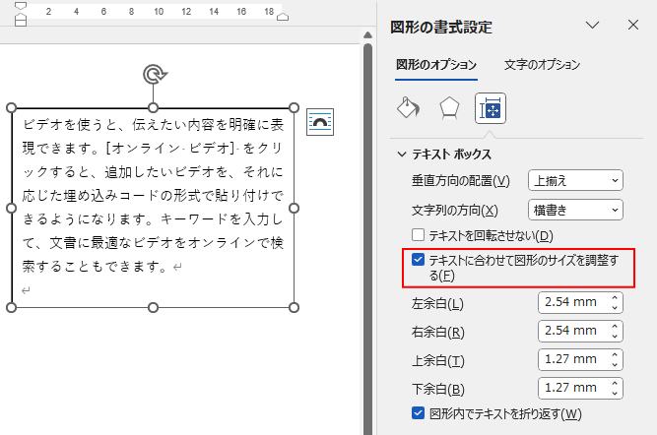Enable テキストを回転させない checkbox
The height and width of the screenshot is (435, 657).
pos(418,235)
